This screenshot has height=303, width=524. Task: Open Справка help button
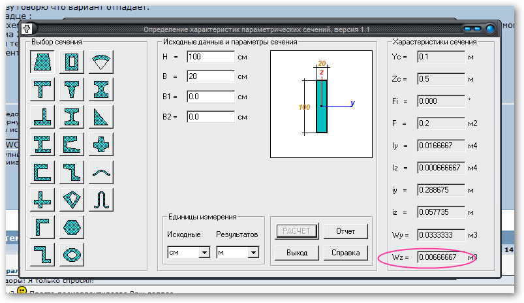point(345,252)
